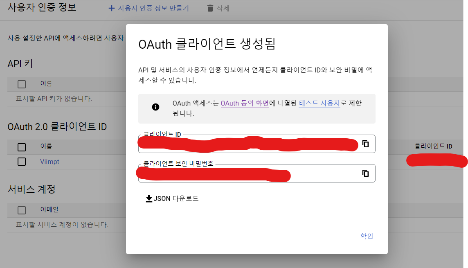Click the 삭제 button label
Viewport: 468px width, 268px height.
point(223,8)
